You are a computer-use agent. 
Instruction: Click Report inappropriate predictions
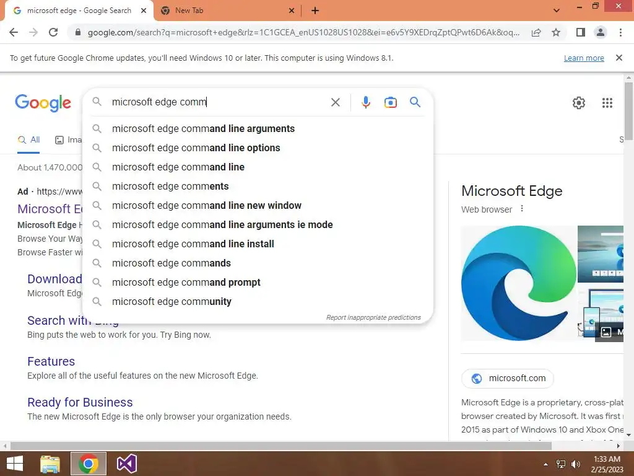[373, 317]
